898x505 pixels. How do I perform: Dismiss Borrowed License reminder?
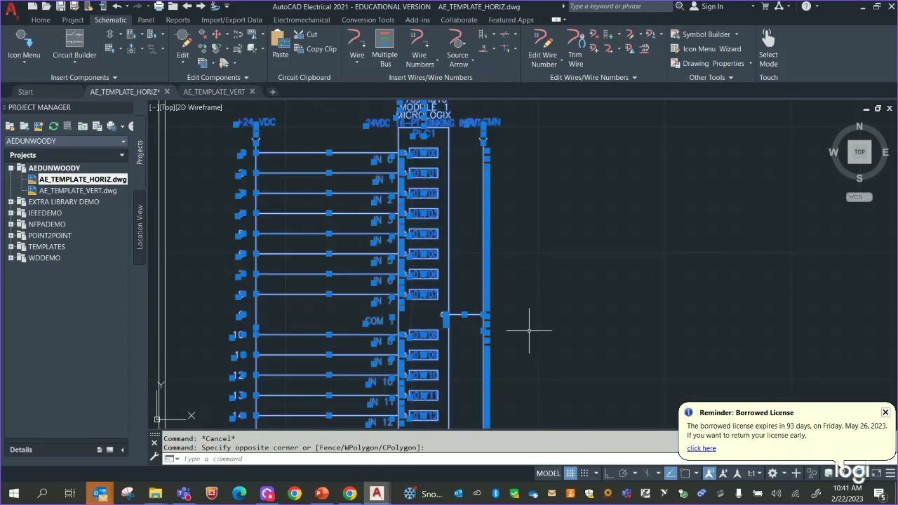885,412
